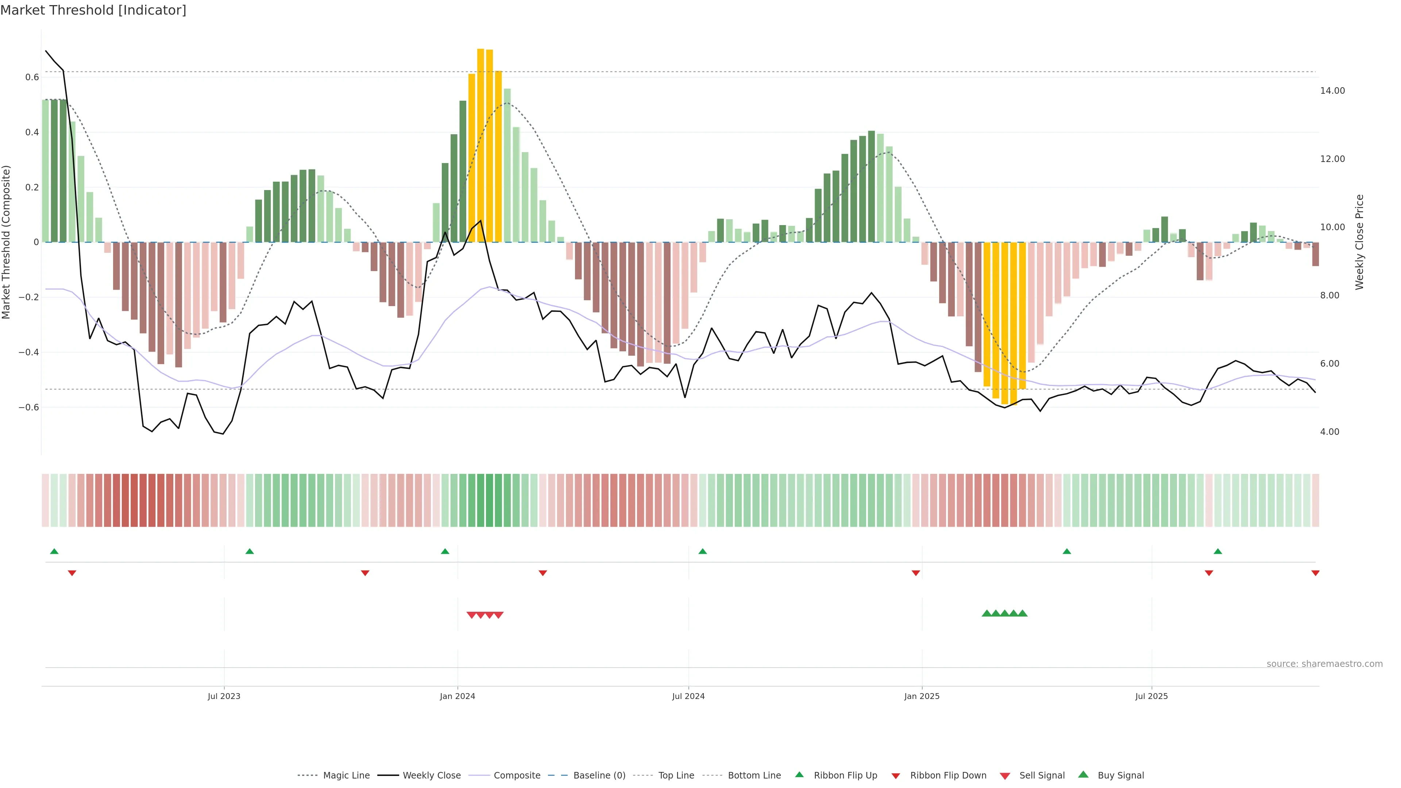
Task: Click the Ribbon Flip Up legend triangle
Action: tap(799, 775)
